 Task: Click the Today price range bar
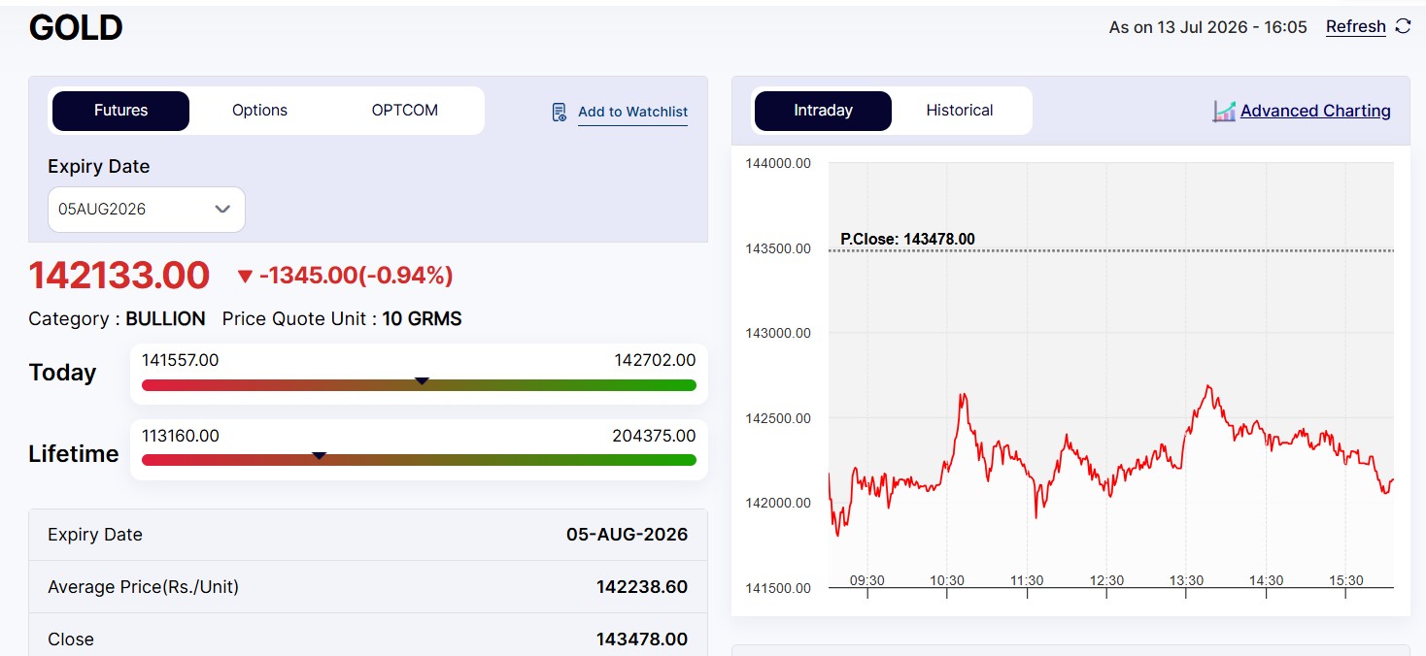[x=419, y=385]
